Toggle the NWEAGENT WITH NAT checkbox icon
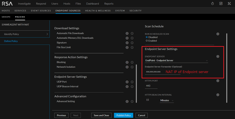Viewport: 235px width, 119px height. coord(3,24)
